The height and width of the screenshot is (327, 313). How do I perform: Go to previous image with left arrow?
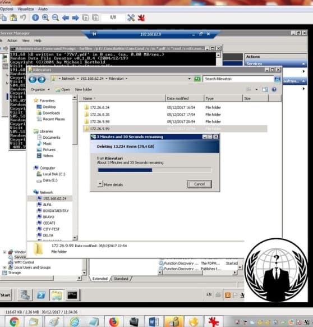(x=66, y=18)
